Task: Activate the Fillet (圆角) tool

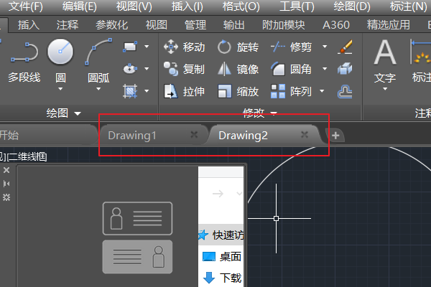Action: coord(292,69)
